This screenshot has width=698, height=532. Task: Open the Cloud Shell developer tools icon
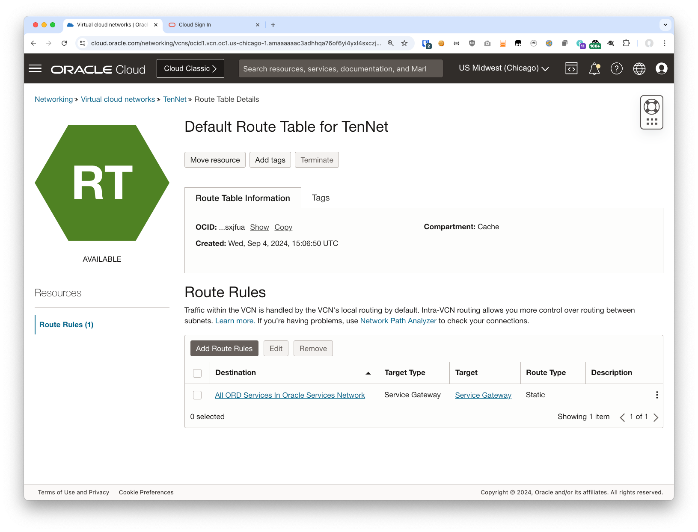coord(571,68)
